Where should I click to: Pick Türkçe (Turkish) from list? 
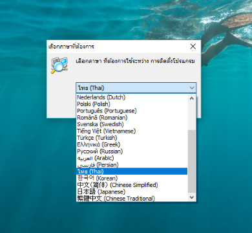coord(132,138)
